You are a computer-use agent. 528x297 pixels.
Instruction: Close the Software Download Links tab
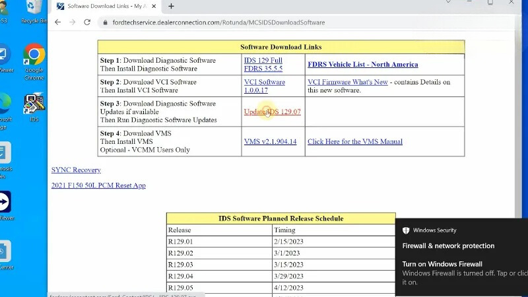click(x=154, y=6)
